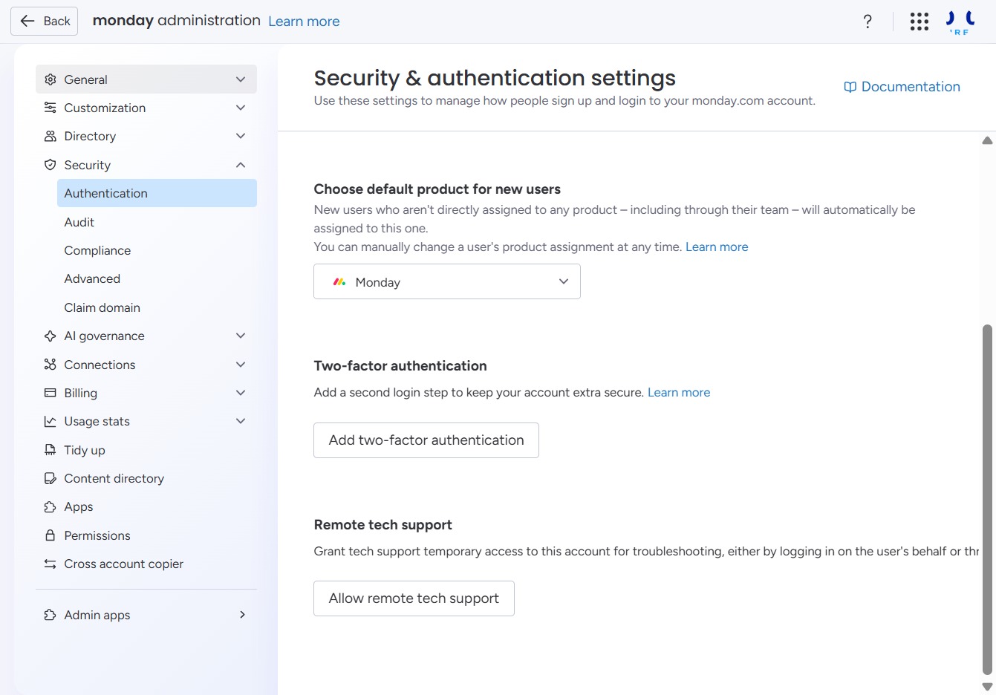
Task: Click Learn more next to monday administration
Action: click(304, 22)
